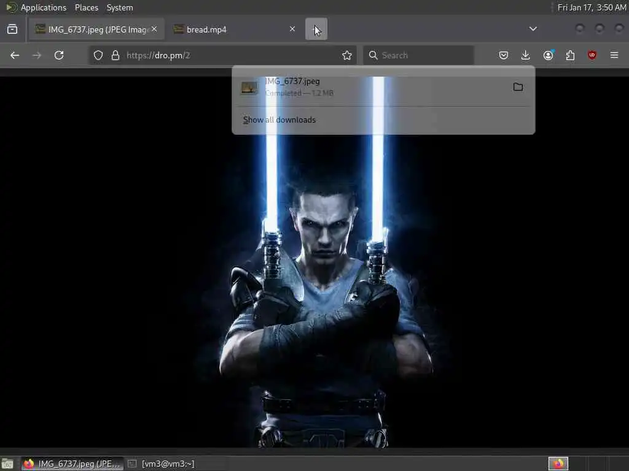This screenshot has width=629, height=471.
Task: Expand the list all tabs chevron
Action: tap(533, 29)
